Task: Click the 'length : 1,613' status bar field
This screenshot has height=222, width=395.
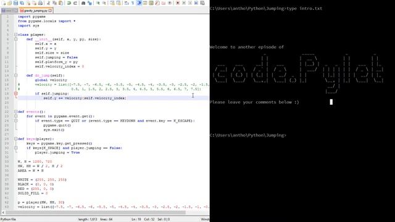Action: pos(88,220)
